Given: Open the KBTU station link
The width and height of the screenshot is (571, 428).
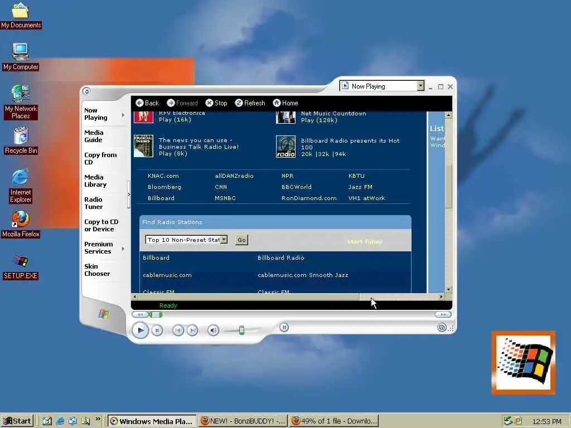Looking at the screenshot, I should pyautogui.click(x=356, y=176).
